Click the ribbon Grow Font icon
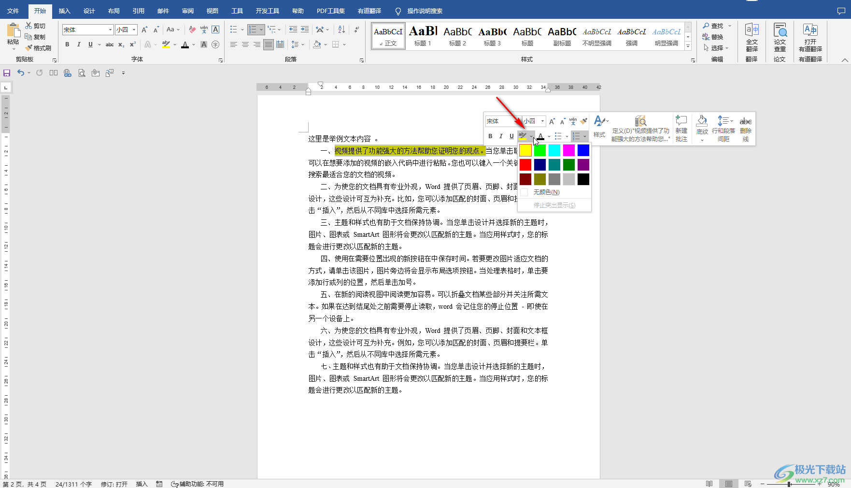The image size is (851, 488). pyautogui.click(x=144, y=29)
